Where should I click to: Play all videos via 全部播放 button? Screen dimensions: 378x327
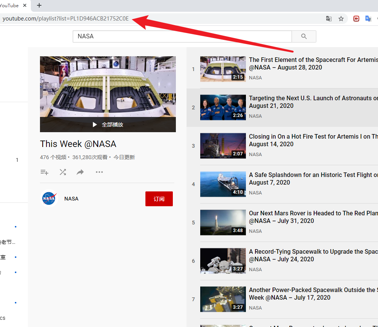[108, 125]
